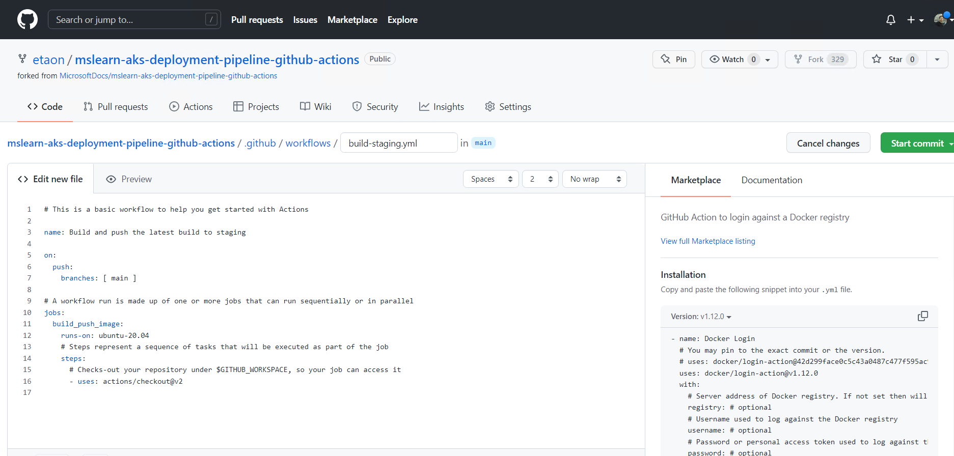Open View full Marketplace listing

pyautogui.click(x=708, y=241)
